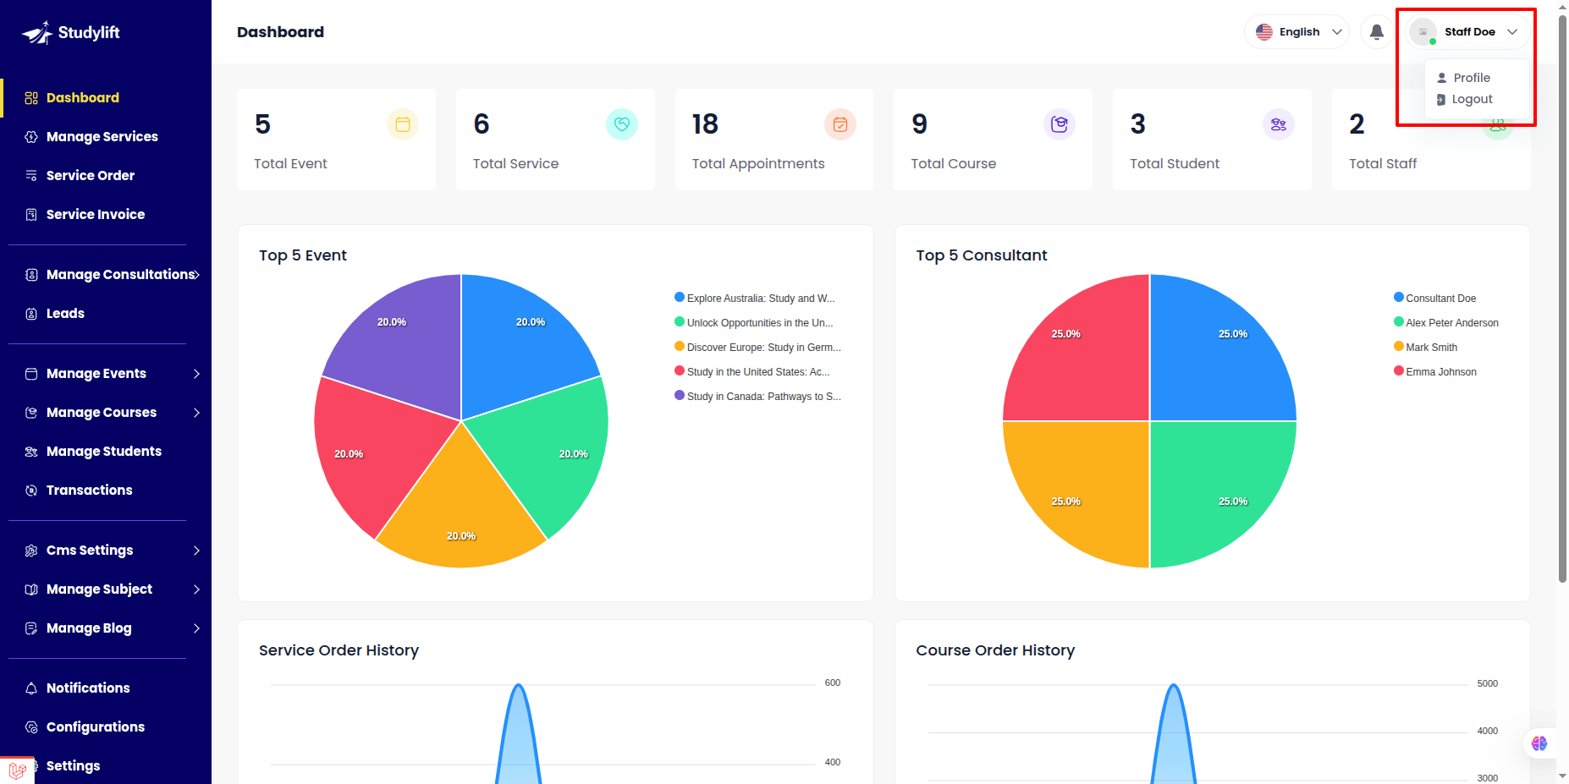The height and width of the screenshot is (784, 1569).
Task: Click the Manage Blog sidebar icon
Action: pyautogui.click(x=31, y=628)
